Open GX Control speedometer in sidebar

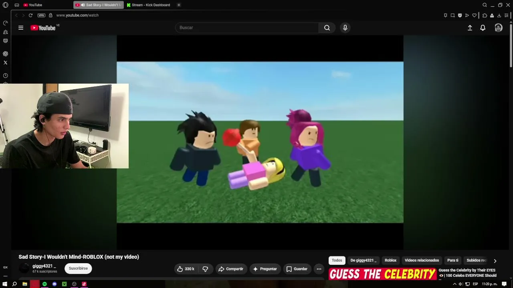[5, 23]
